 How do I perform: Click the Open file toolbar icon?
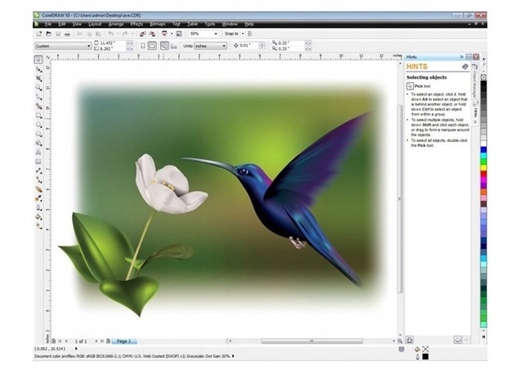(49, 34)
